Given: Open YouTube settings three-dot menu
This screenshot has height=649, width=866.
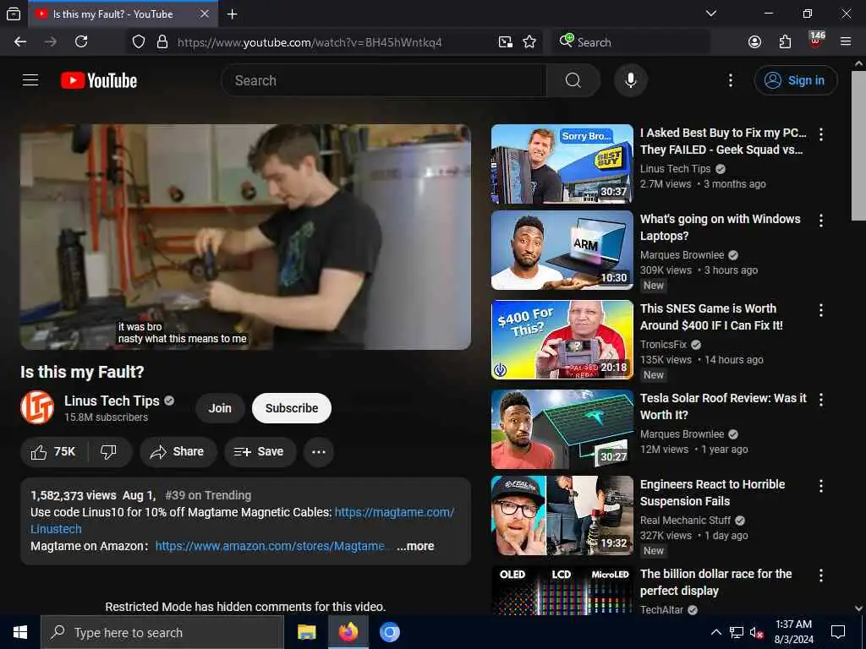Looking at the screenshot, I should point(730,80).
